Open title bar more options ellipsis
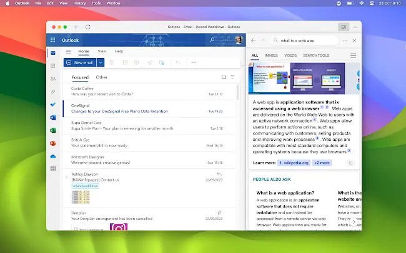Screen dimensions: 406x253 click(x=355, y=27)
